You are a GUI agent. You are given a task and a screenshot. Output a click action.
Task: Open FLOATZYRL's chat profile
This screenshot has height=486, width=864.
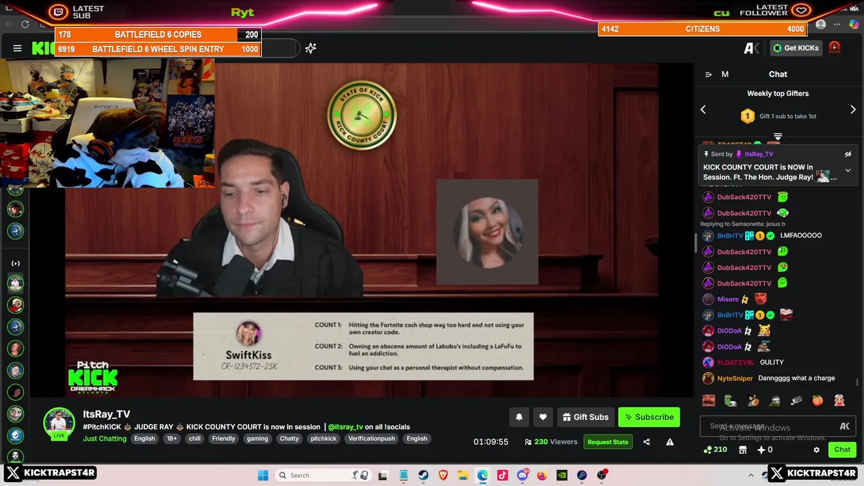[x=736, y=362]
